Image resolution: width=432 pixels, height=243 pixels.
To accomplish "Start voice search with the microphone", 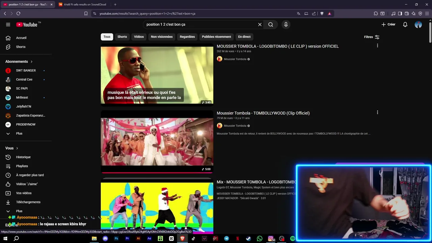I will 286,24.
